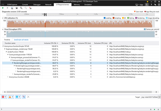The image size is (161, 111).
Task: Click the scroll right arrow of table
Action: click(x=156, y=92)
